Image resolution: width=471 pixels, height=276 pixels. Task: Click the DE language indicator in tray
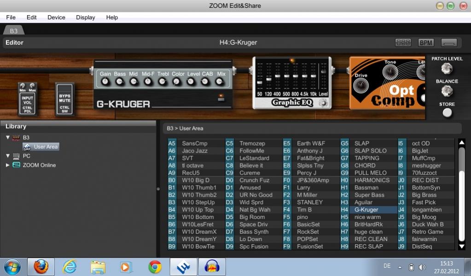coord(387,266)
